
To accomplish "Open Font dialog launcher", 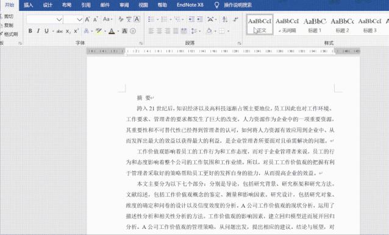I will [141, 43].
